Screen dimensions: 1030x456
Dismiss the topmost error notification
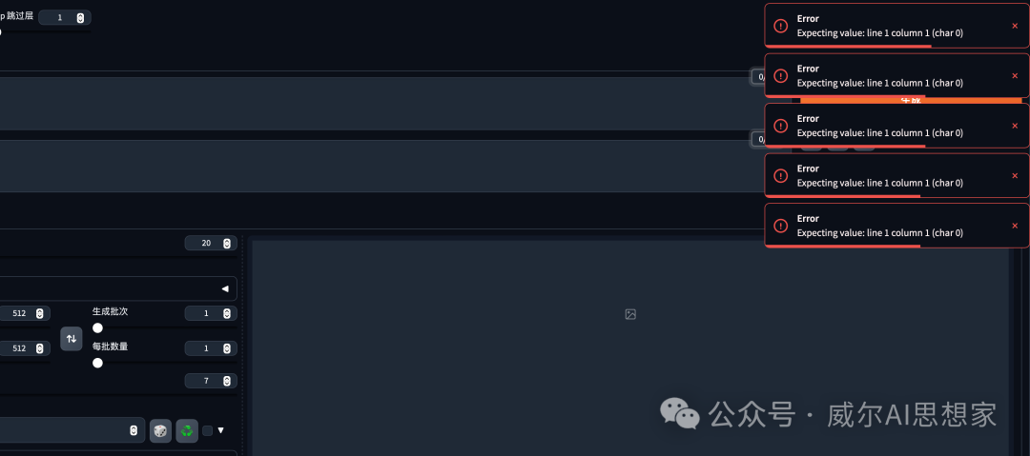click(1015, 26)
